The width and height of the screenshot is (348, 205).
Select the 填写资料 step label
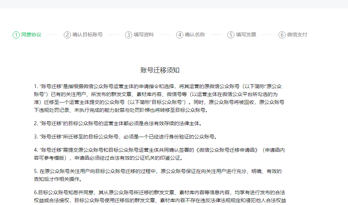tap(144, 35)
